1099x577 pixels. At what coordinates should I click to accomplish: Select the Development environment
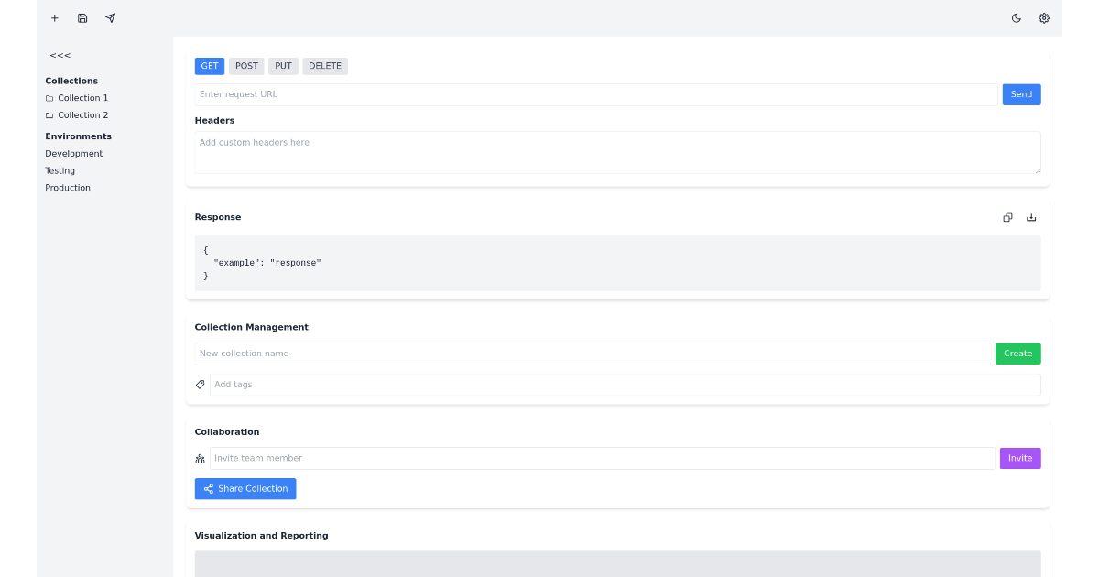(x=74, y=153)
